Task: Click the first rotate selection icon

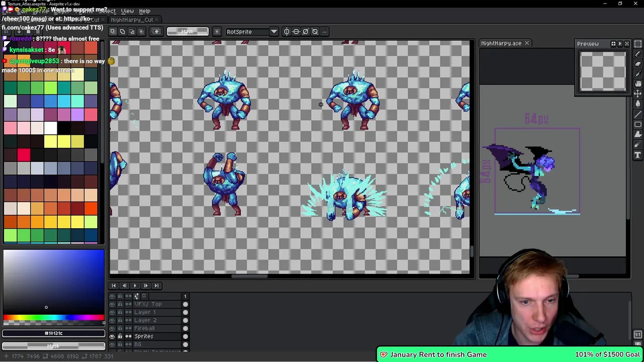Action: (305, 31)
